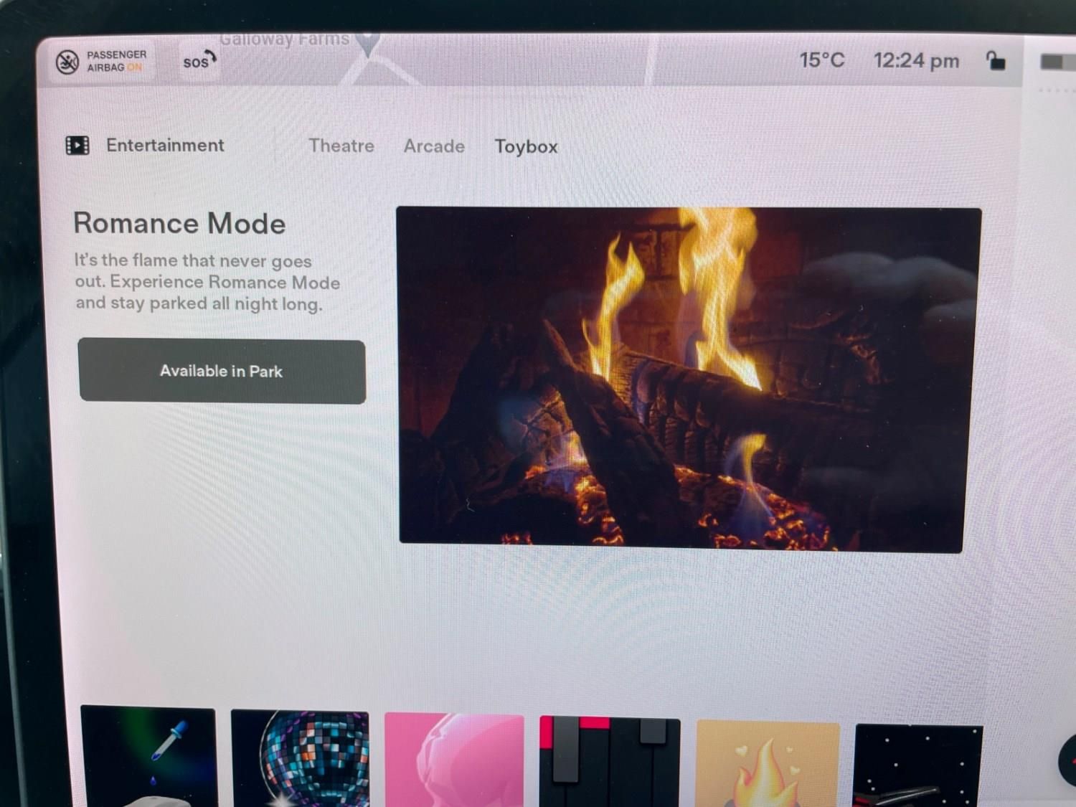Select the Romance Mode flame with hearts tile

pos(768,763)
